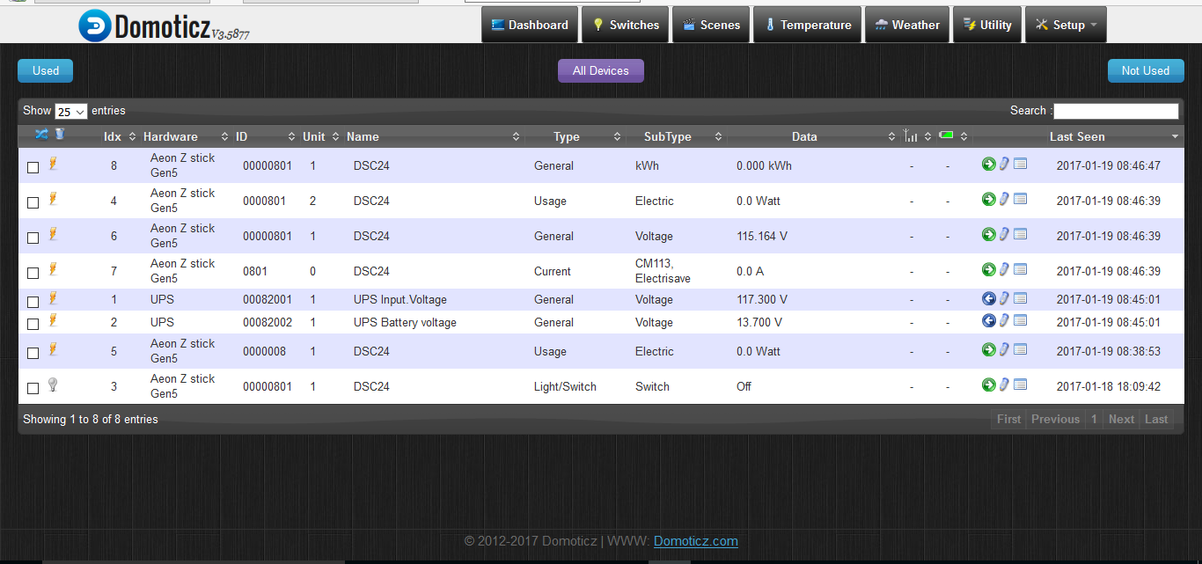1202x564 pixels.
Task: Check the checkbox for the UPS Input.Voltage row
Action: pos(33,302)
